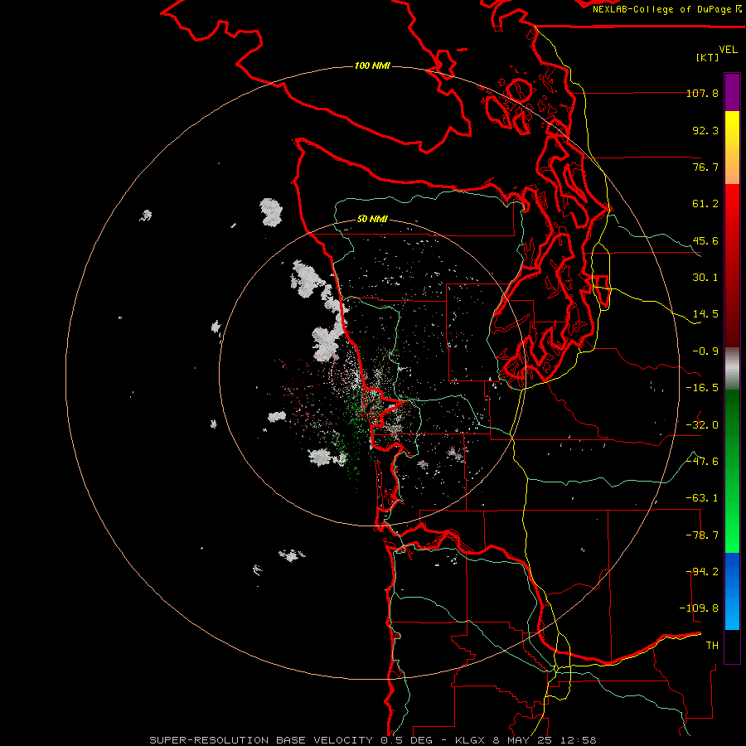
Task: Click the NEXLAB-College of DuPage label
Action: pyautogui.click(x=667, y=9)
